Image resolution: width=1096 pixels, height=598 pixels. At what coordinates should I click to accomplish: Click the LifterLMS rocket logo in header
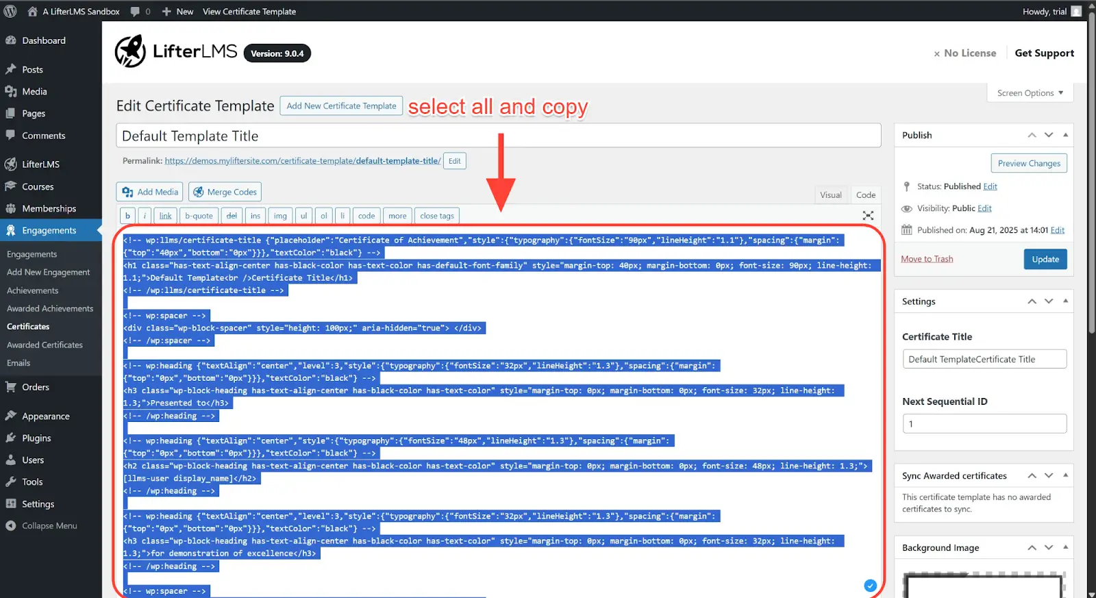(x=130, y=51)
